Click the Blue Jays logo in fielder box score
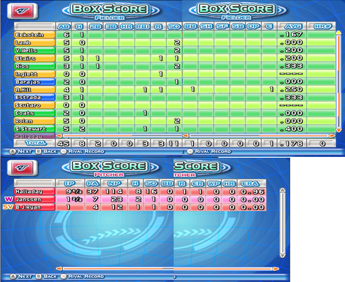This screenshot has height=282, width=345. 23,11
